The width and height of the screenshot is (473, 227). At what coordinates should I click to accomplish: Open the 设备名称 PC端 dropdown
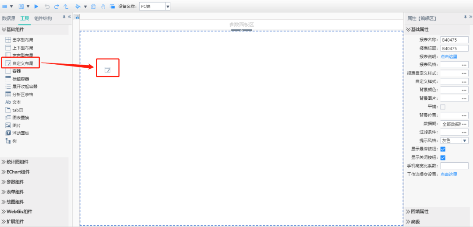click(x=167, y=6)
